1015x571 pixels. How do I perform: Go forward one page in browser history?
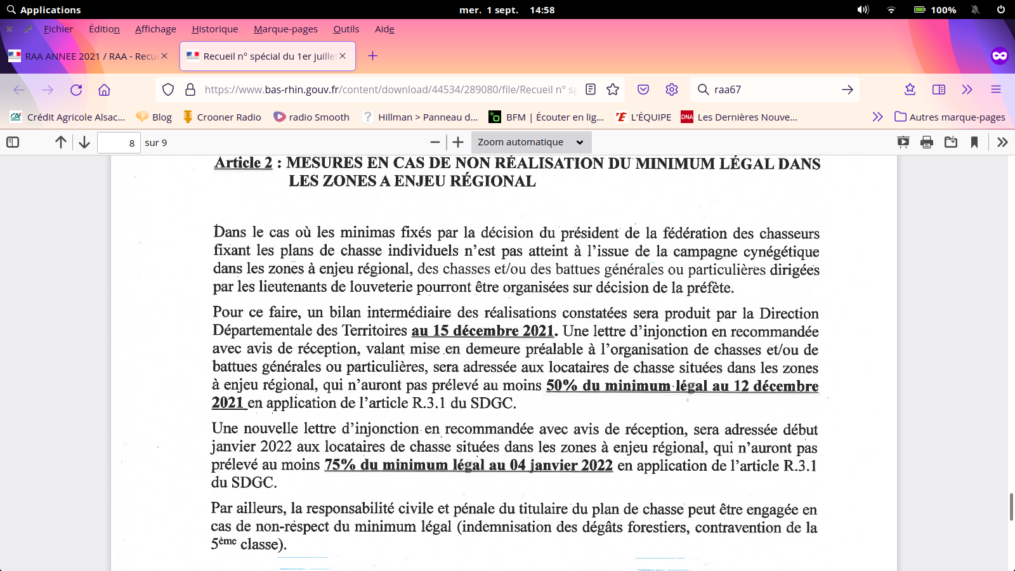[x=48, y=89]
